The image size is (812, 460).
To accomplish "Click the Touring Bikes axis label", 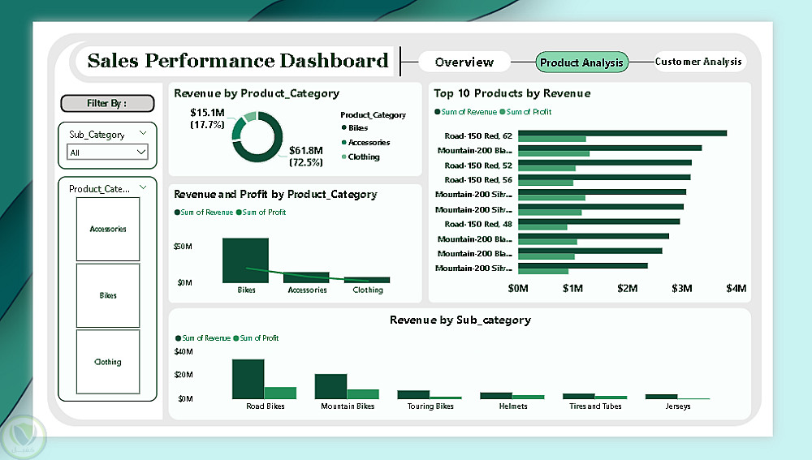I will (x=430, y=406).
